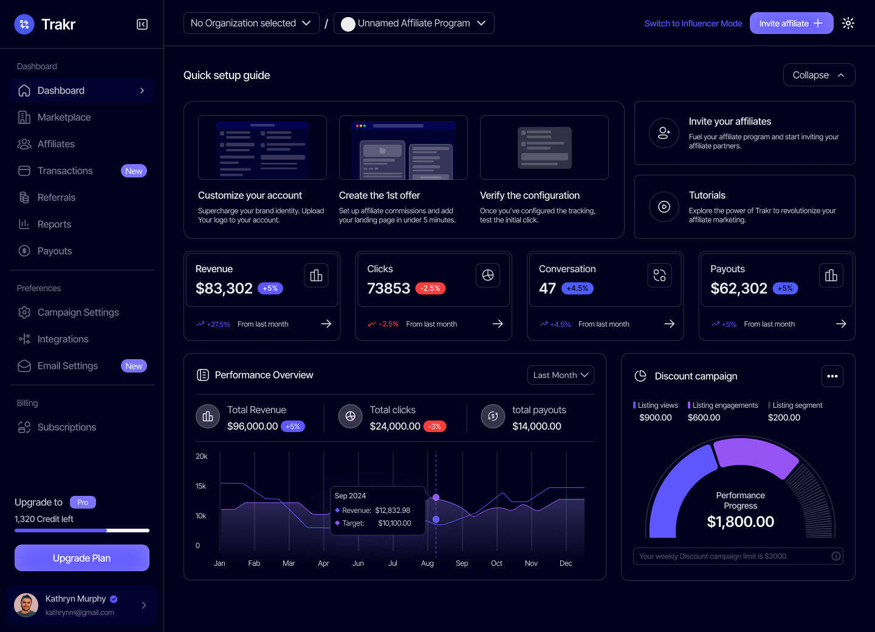Open the Affiliates section icon
The image size is (875, 632).
24,144
